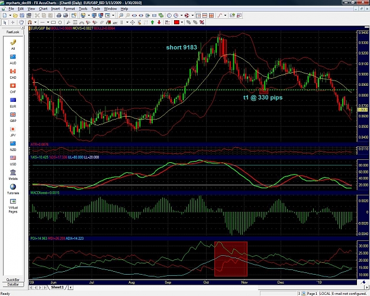Click the LOCAL status bar entry
This screenshot has width=370, height=296.
pos(325,294)
